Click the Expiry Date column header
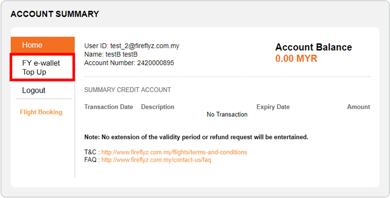The height and width of the screenshot is (198, 390). click(x=273, y=107)
